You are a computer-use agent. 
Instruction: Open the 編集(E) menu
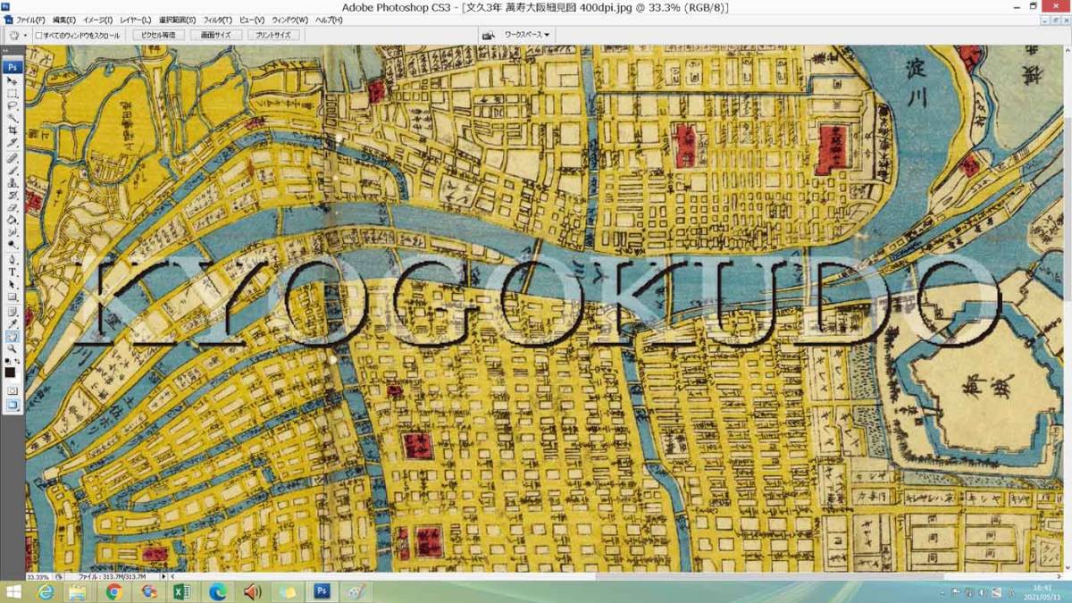pyautogui.click(x=64, y=20)
